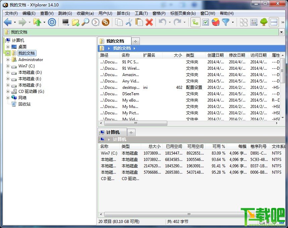Open the 查看(V) menu

[47, 13]
